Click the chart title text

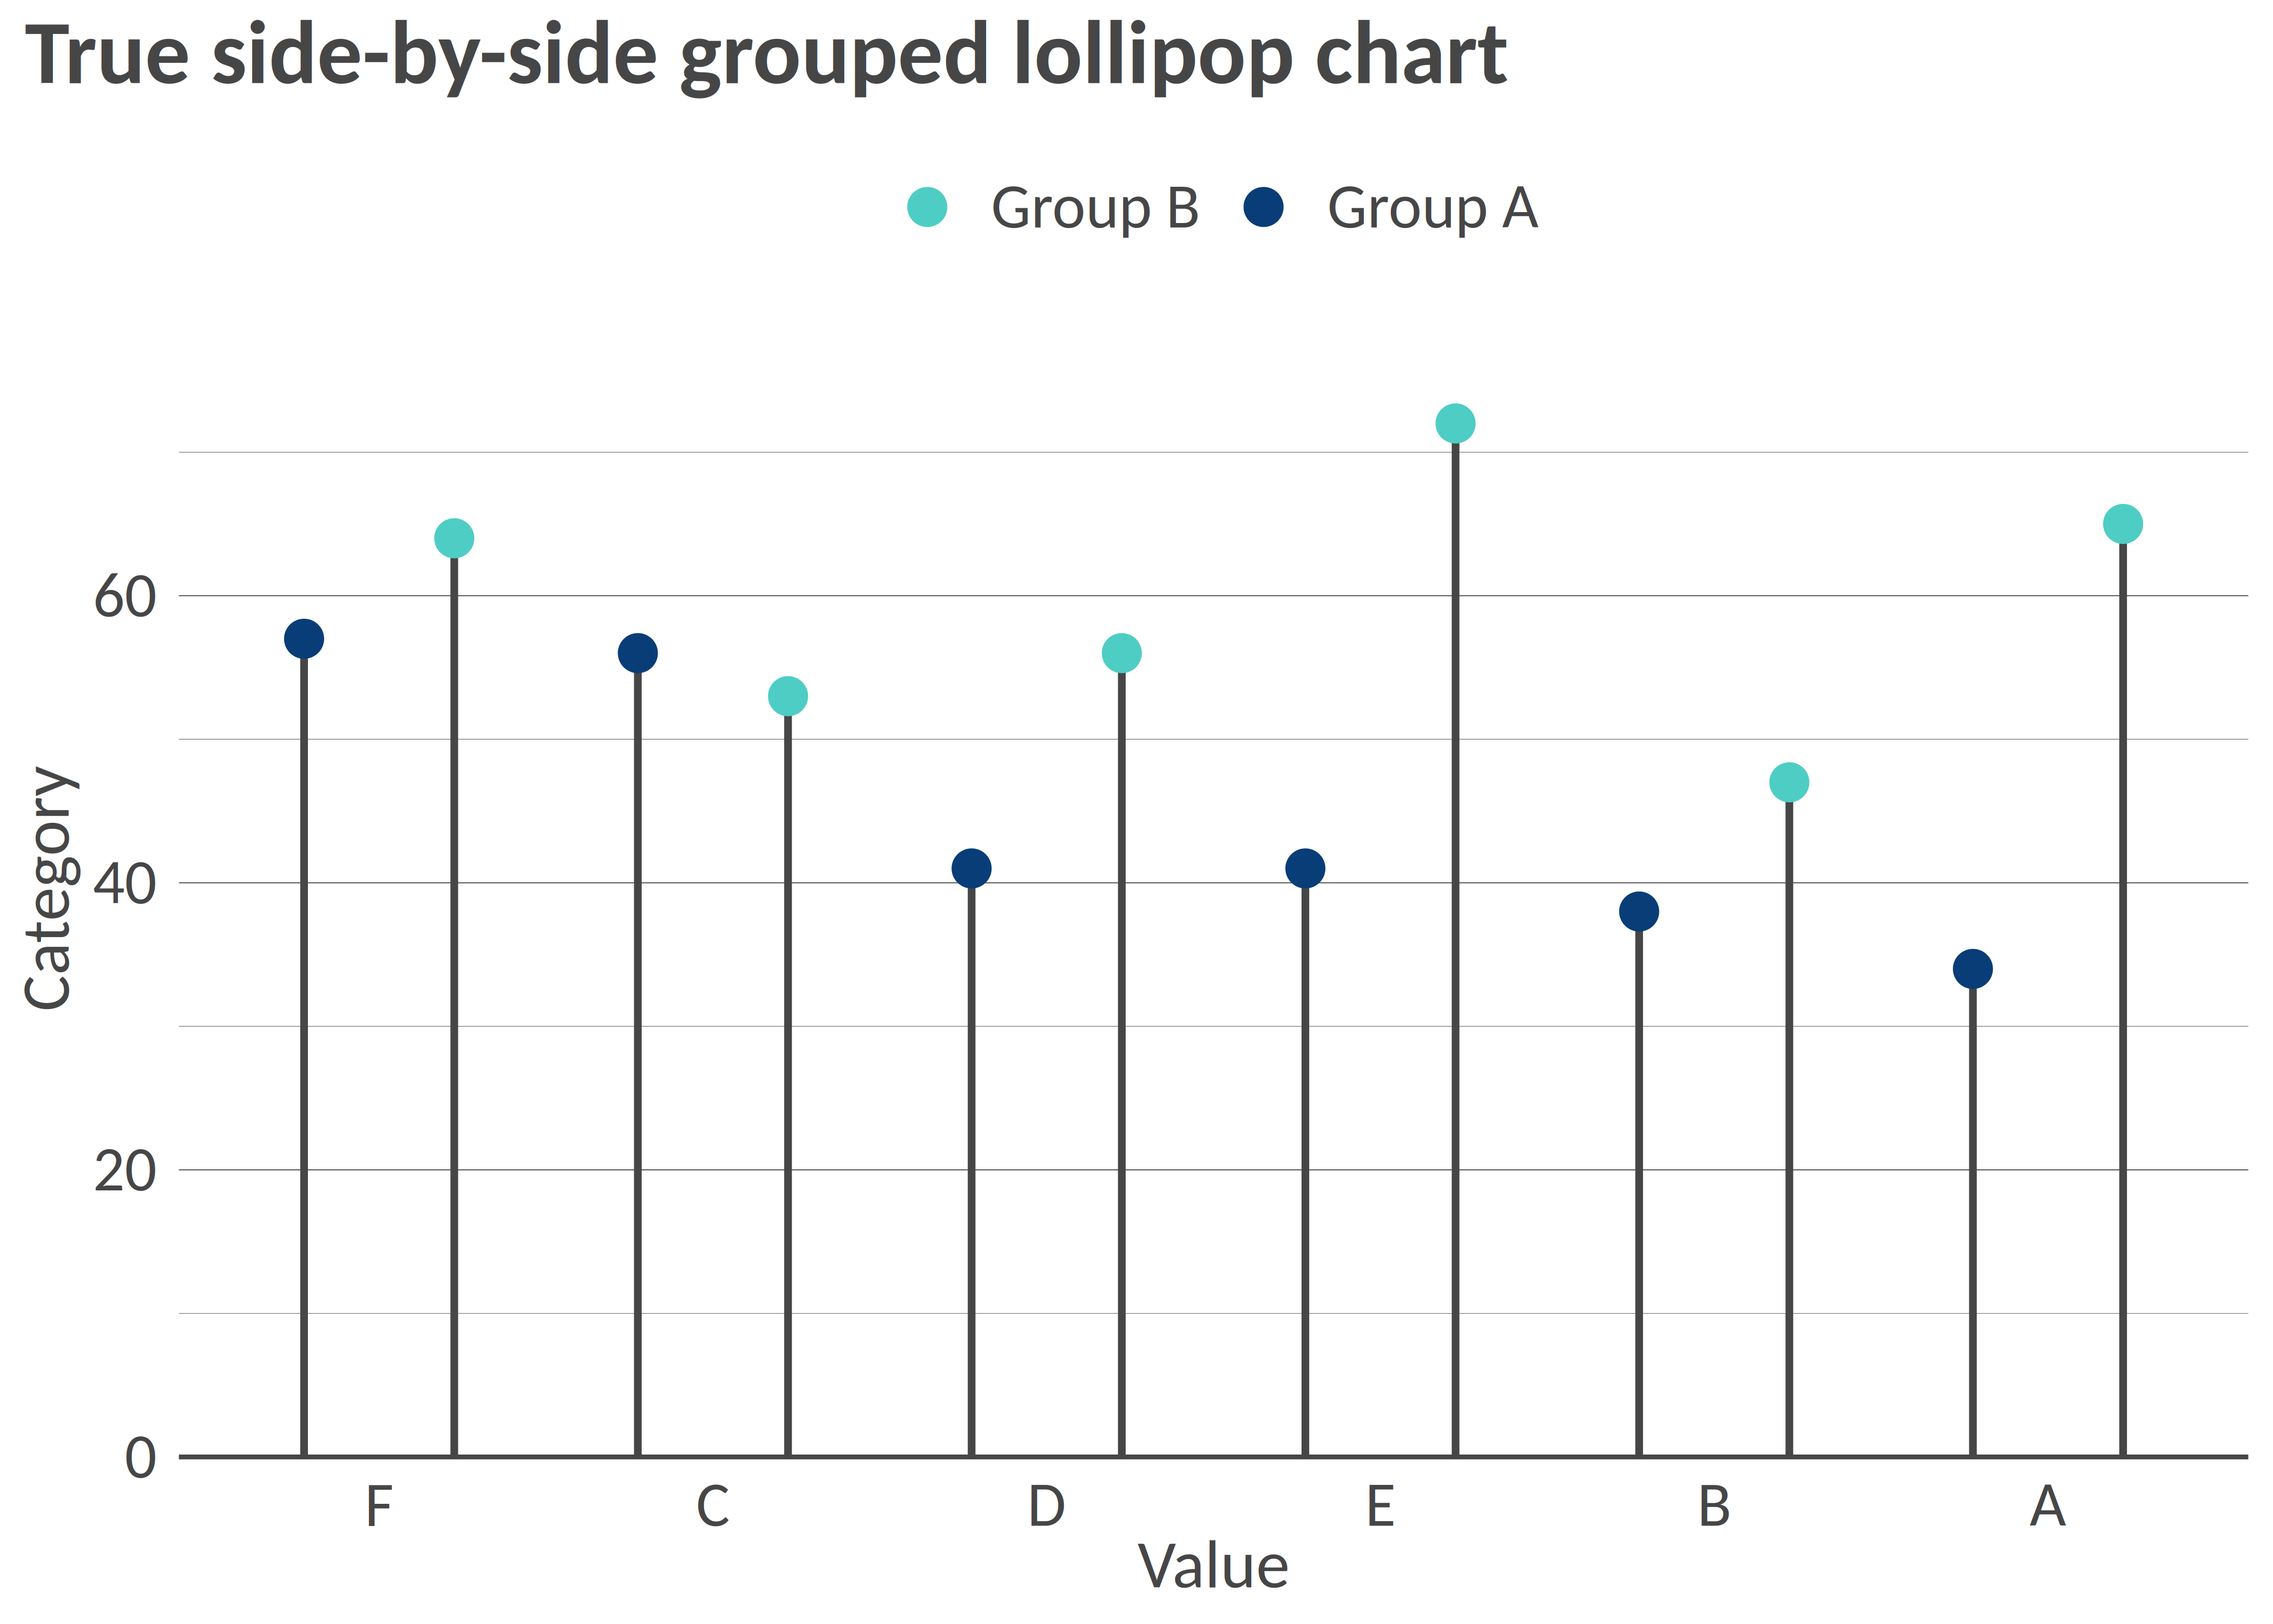pyautogui.click(x=766, y=56)
